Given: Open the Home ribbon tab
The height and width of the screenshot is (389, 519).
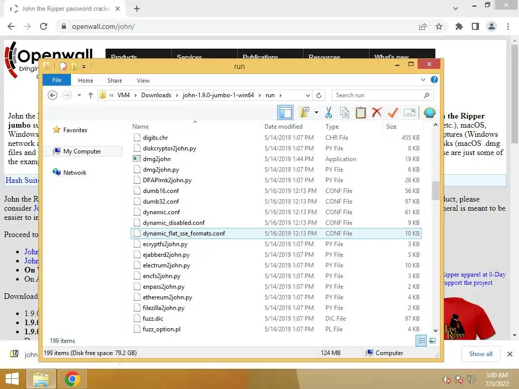Looking at the screenshot, I should tap(85, 81).
